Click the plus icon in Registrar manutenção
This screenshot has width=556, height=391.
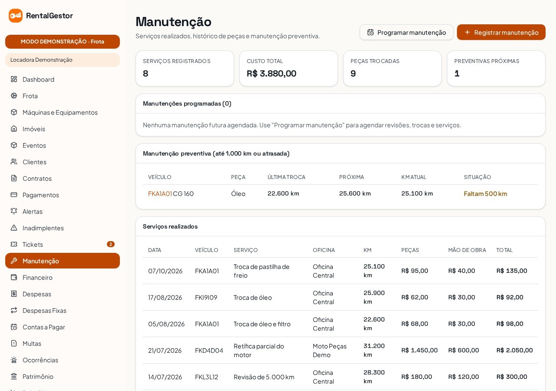click(x=467, y=32)
